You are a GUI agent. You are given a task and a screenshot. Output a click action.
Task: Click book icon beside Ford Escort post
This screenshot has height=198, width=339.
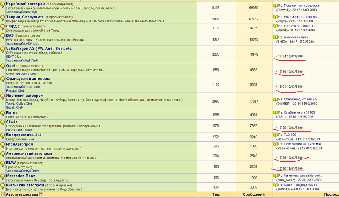pos(275,26)
